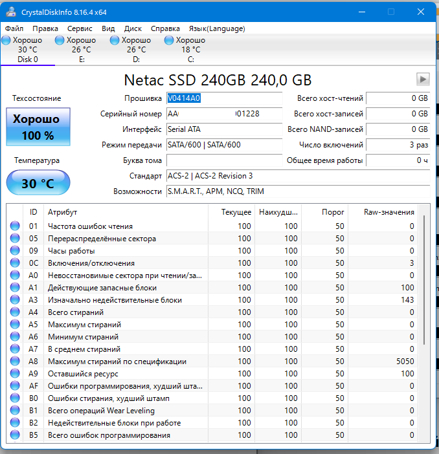The image size is (439, 454).
Task: Click the status orb for attribute AF
Action: [15, 385]
